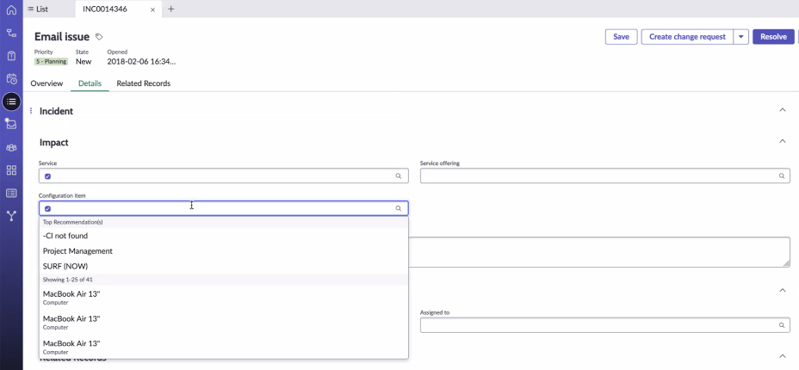799x370 pixels.
Task: Open dropdown arrow next to Create change request
Action: point(741,37)
